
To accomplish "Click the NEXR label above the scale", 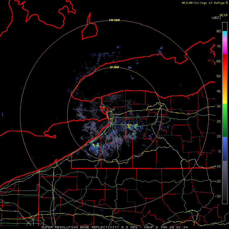I will pyautogui.click(x=223, y=15).
